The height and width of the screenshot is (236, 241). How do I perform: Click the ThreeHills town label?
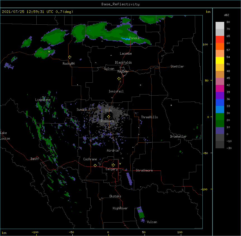149,117
